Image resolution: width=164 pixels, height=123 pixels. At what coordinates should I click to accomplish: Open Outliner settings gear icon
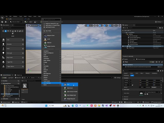point(162,28)
